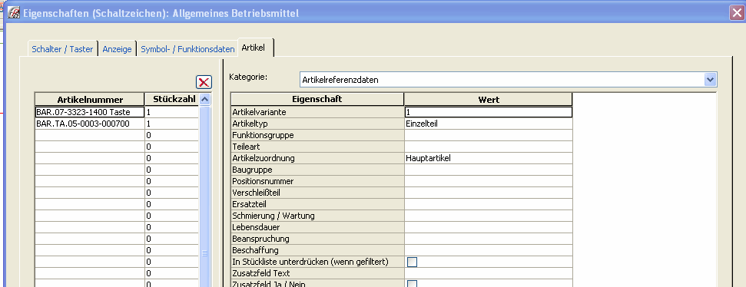
Task: Click the article list scrollbar thumb
Action: tap(205, 254)
